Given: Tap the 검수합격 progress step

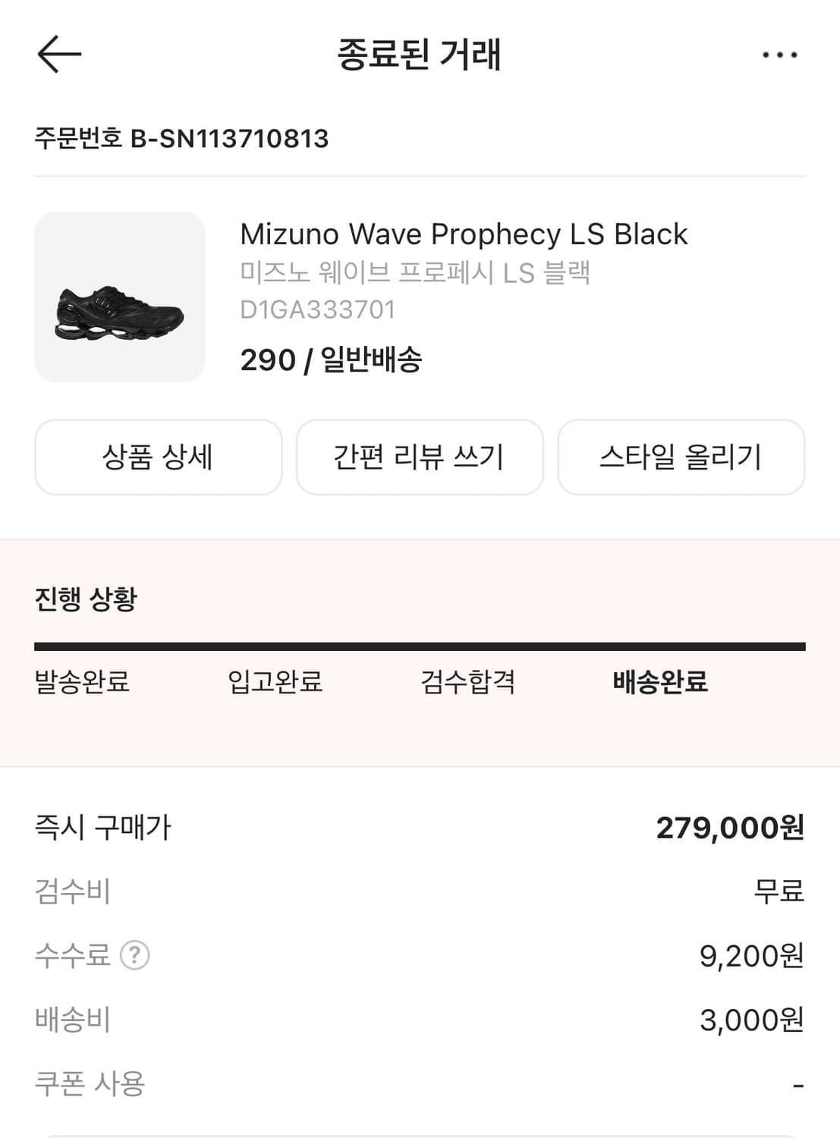Looking at the screenshot, I should 468,681.
